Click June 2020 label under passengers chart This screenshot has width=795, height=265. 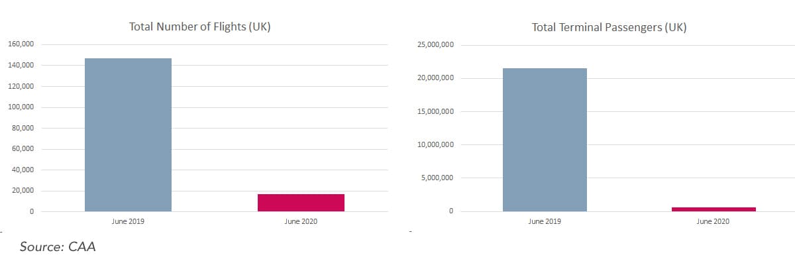point(713,221)
